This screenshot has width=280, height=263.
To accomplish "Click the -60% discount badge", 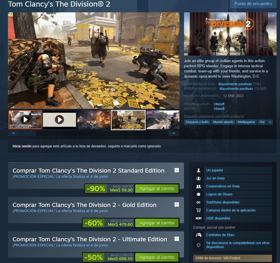I will [x=94, y=223].
